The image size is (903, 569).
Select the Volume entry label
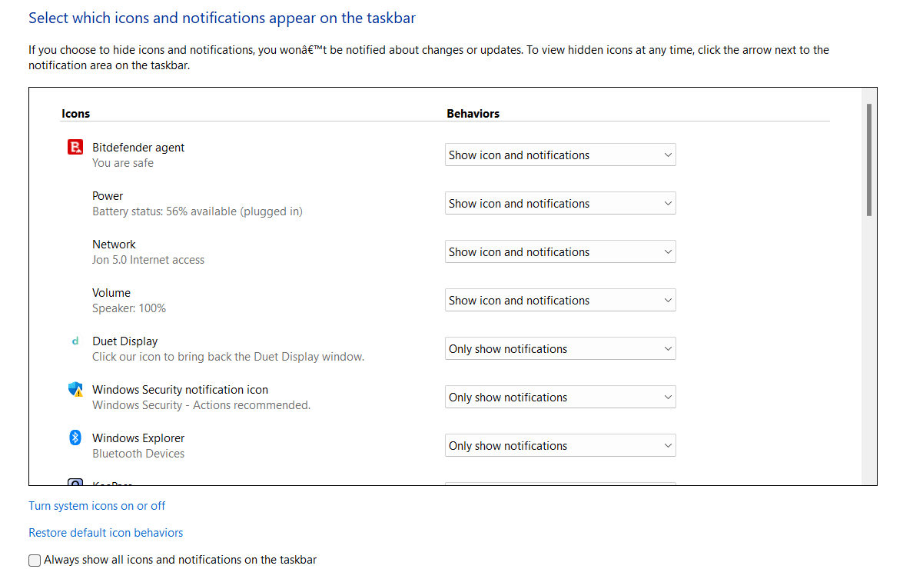tap(111, 292)
